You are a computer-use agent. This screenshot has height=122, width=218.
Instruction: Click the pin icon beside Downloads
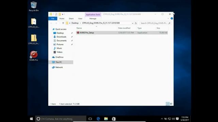pyautogui.click(x=72, y=37)
